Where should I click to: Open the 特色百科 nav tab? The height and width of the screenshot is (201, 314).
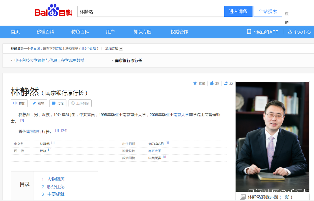pos(80,32)
